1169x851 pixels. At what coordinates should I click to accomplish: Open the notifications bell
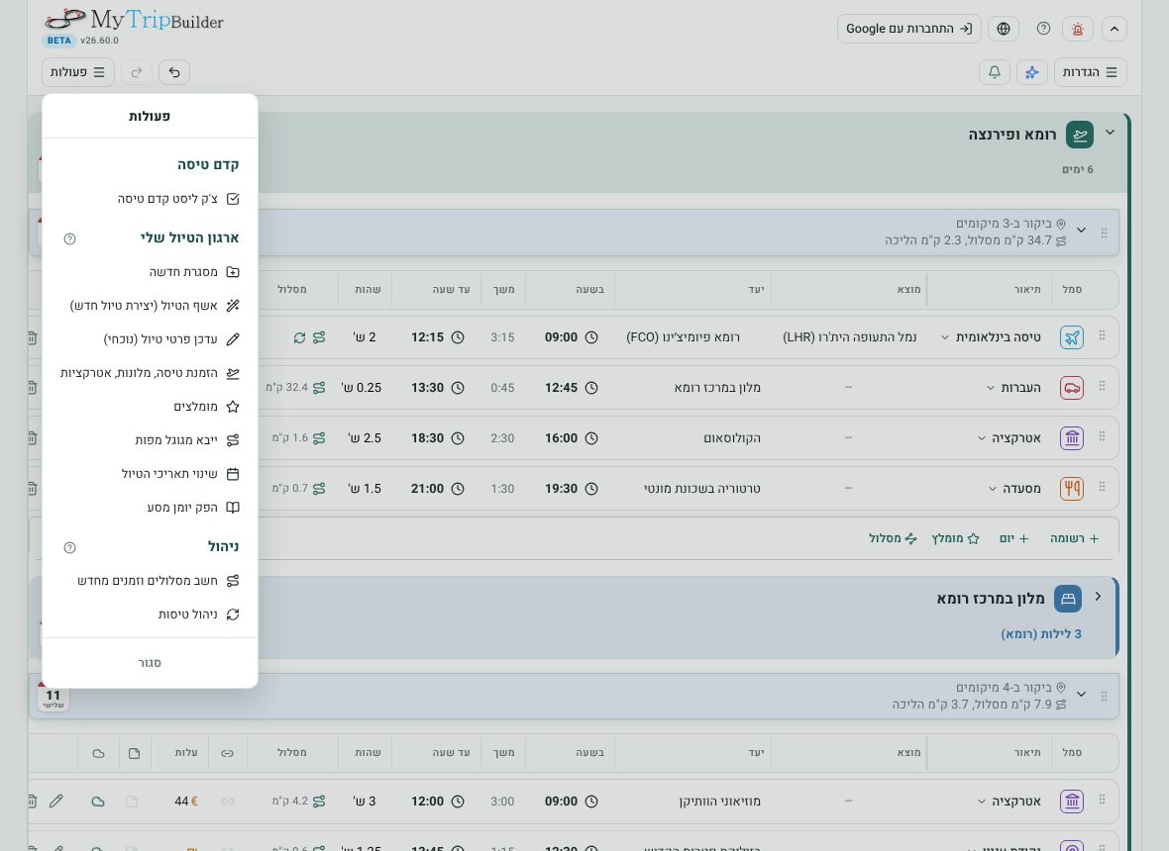(x=995, y=72)
